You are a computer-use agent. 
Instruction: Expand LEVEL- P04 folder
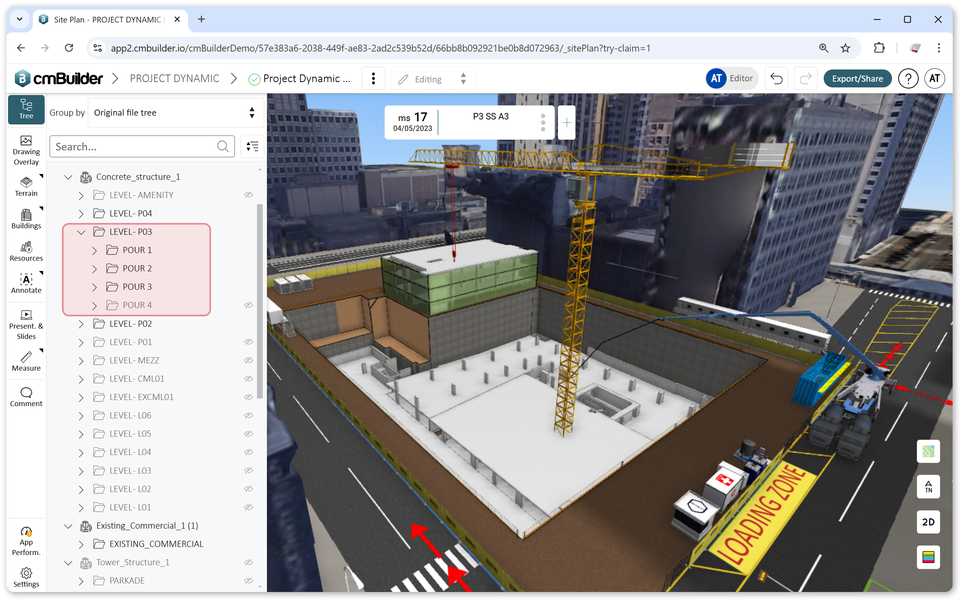pos(81,213)
